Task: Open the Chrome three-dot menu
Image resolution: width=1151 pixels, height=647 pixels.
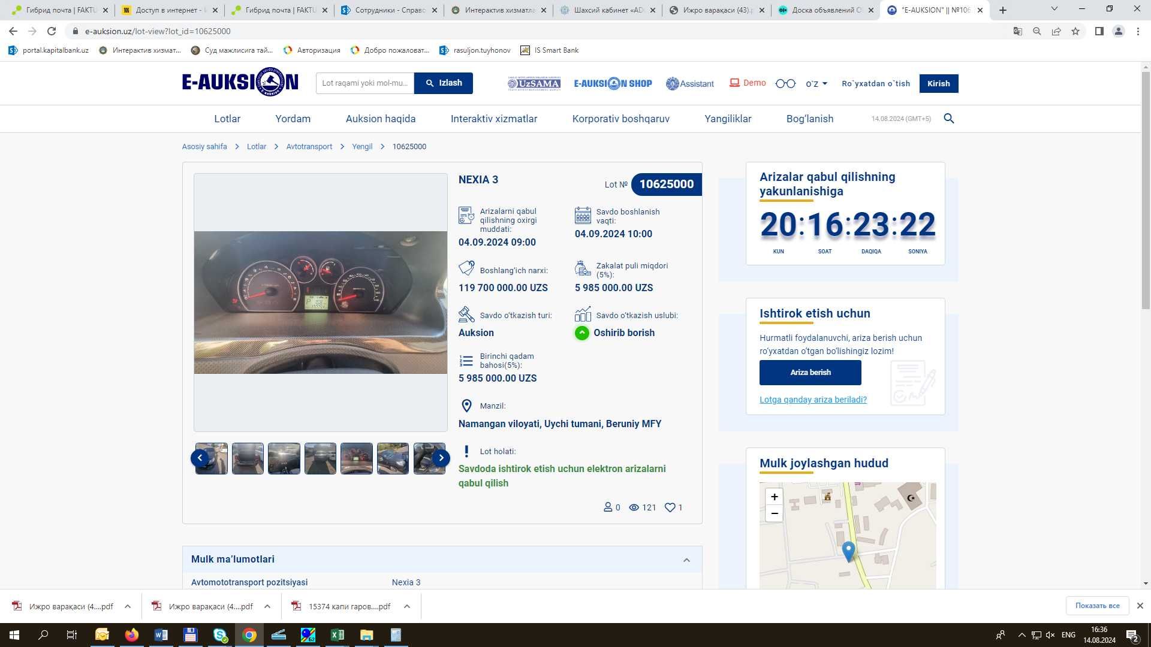Action: (x=1138, y=31)
